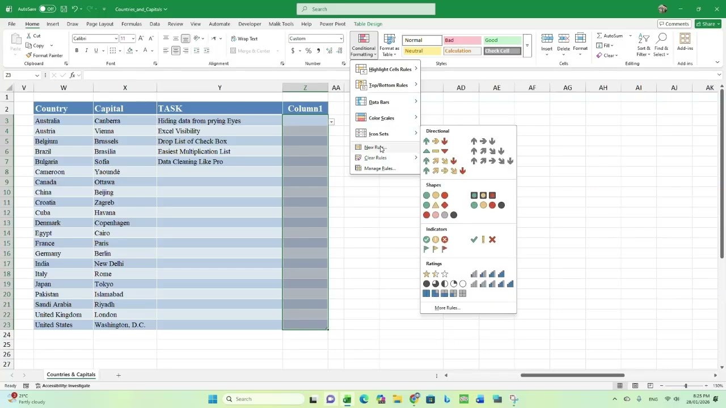Viewport: 726px width, 408px height.
Task: Toggle Bottom Align
Action: click(x=185, y=39)
